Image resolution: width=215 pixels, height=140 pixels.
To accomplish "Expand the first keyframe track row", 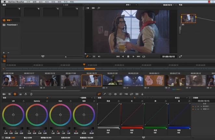I will 201,106.
